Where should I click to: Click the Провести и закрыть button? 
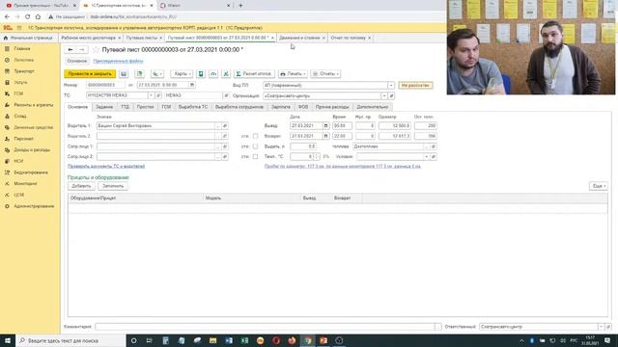click(x=90, y=73)
